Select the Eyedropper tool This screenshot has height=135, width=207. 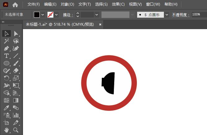pyautogui.click(x=7, y=108)
